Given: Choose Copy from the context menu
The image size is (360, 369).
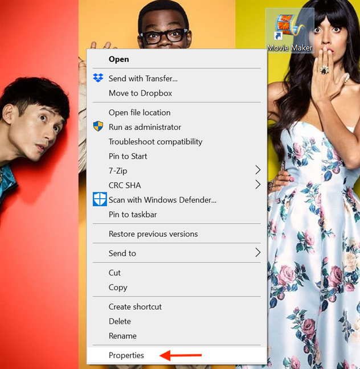Looking at the screenshot, I should 177,287.
